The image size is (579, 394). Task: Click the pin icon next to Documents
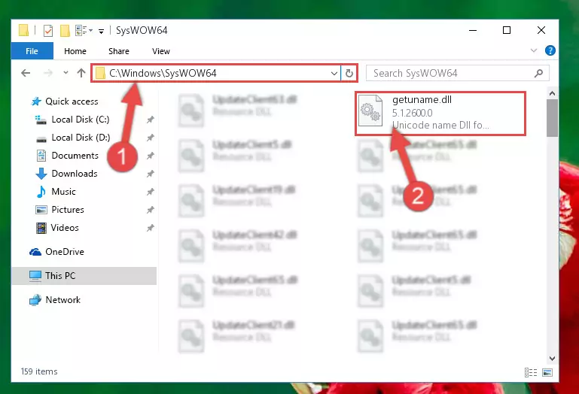pyautogui.click(x=151, y=156)
